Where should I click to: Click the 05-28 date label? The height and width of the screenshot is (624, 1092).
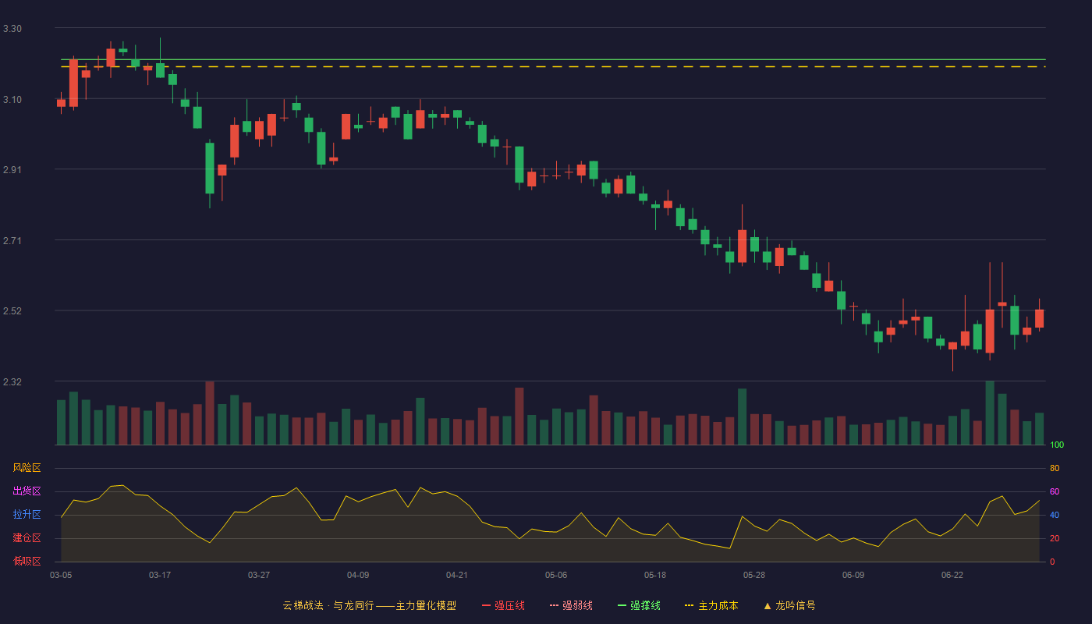tap(754, 575)
